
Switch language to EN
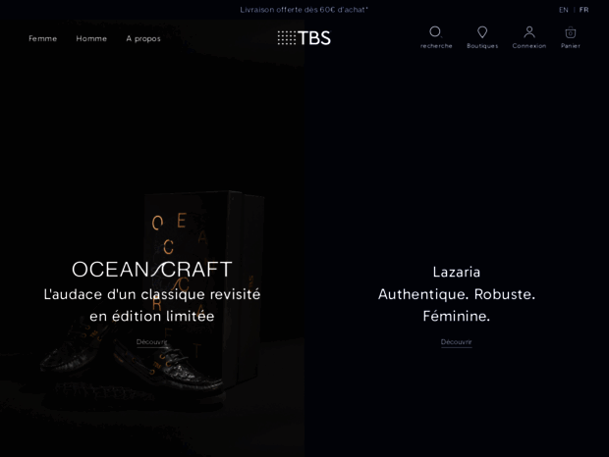(564, 10)
